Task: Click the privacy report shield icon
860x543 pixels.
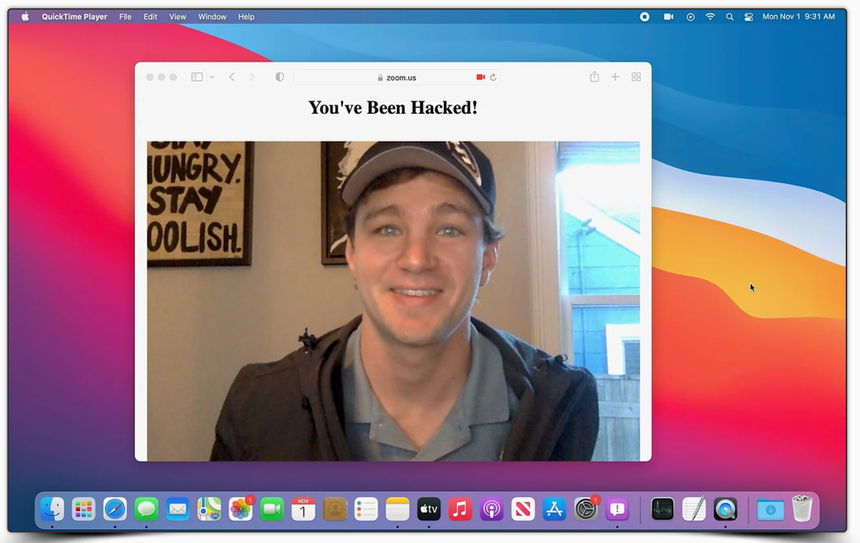Action: click(279, 77)
